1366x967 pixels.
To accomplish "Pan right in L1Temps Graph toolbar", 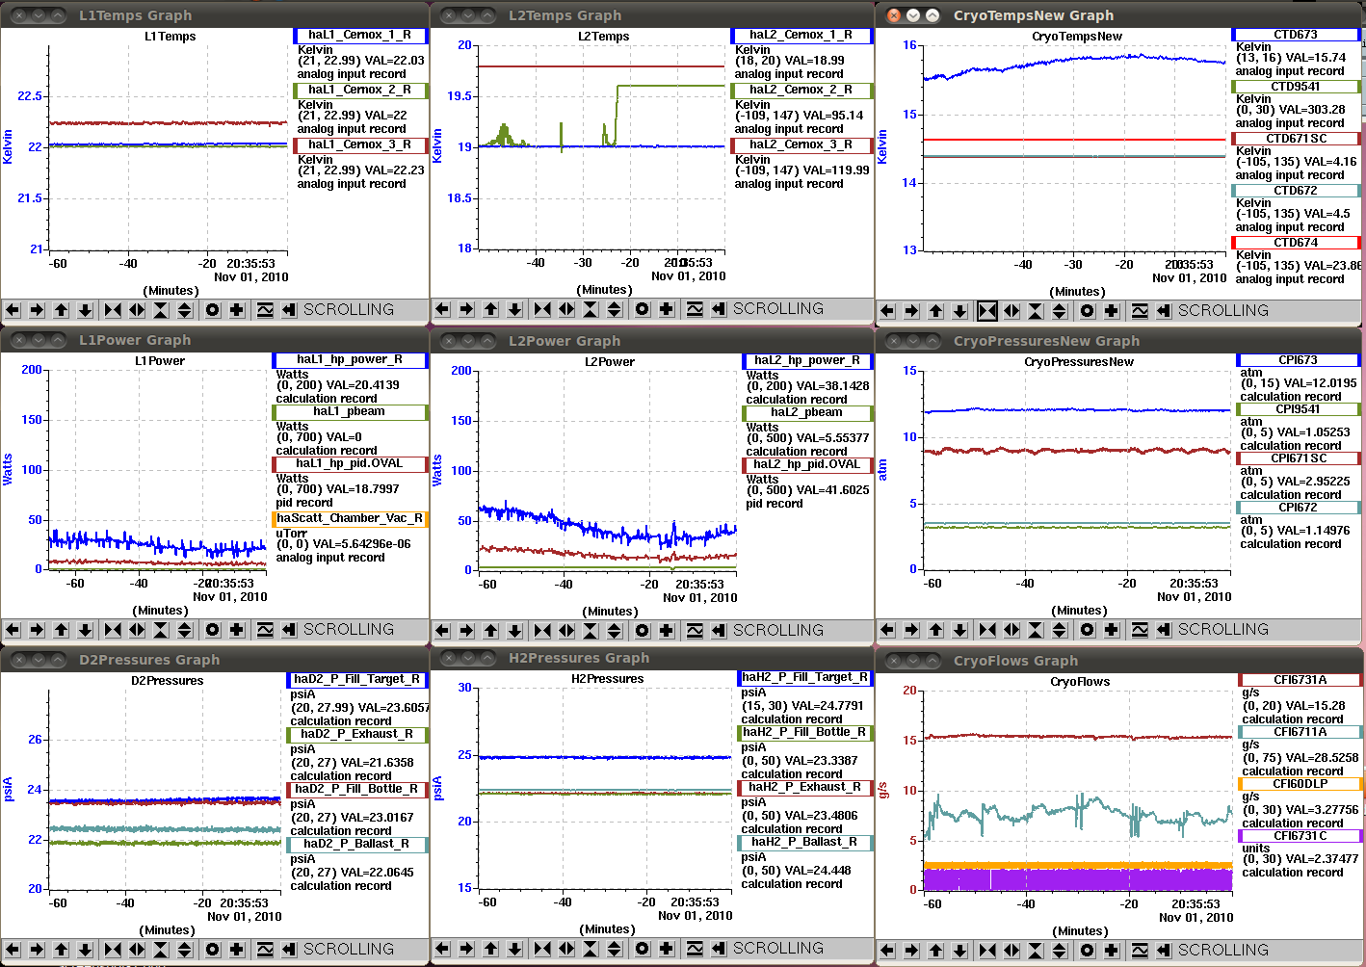I will [x=37, y=310].
